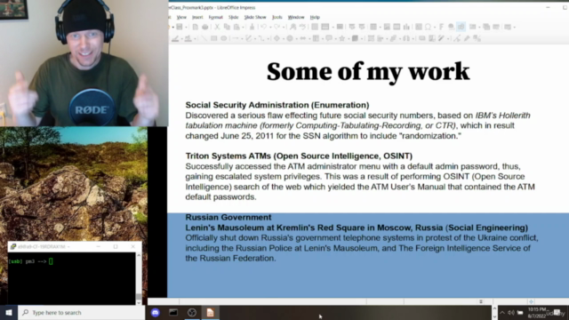This screenshot has height=320, width=569.
Task: Select the Line Color pencil icon
Action: click(175, 38)
